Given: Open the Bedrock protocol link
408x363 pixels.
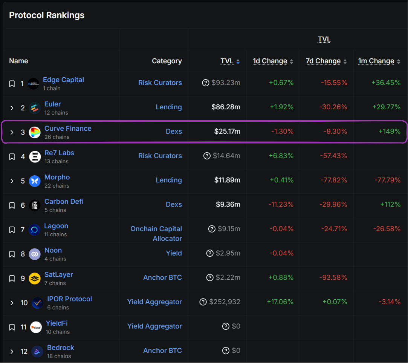Looking at the screenshot, I should tap(61, 348).
